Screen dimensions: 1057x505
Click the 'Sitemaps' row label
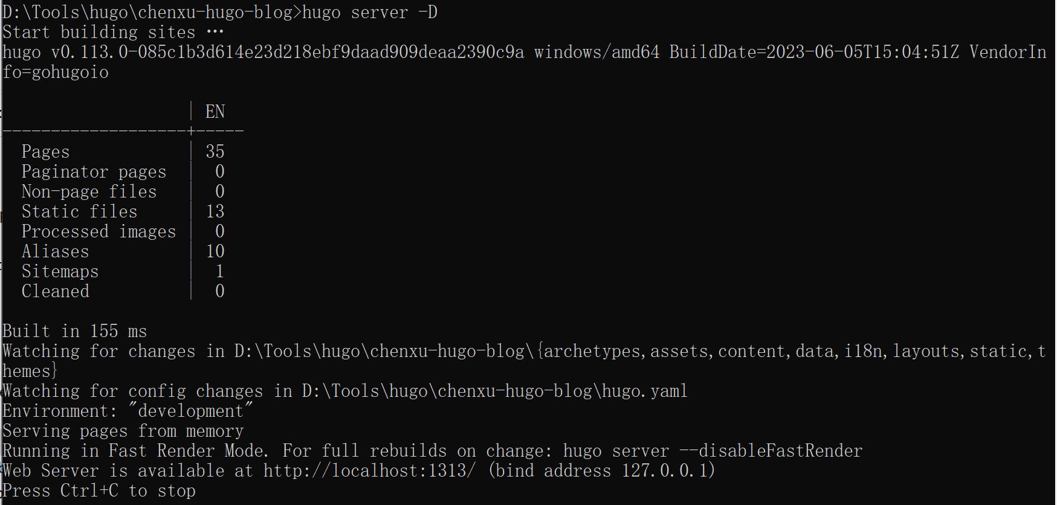pyautogui.click(x=60, y=271)
